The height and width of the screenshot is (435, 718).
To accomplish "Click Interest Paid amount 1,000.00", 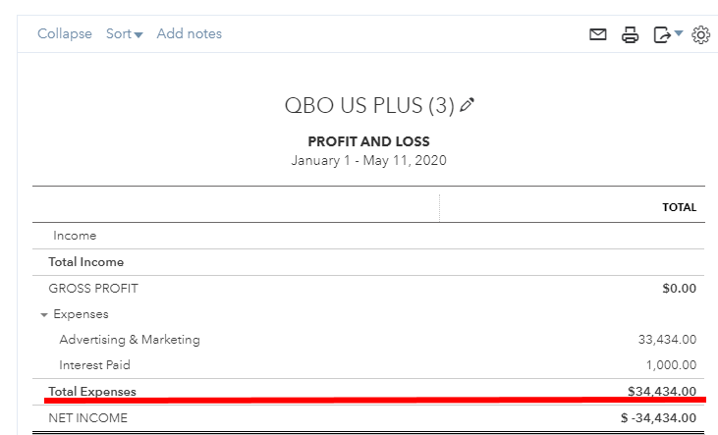I will pyautogui.click(x=672, y=365).
